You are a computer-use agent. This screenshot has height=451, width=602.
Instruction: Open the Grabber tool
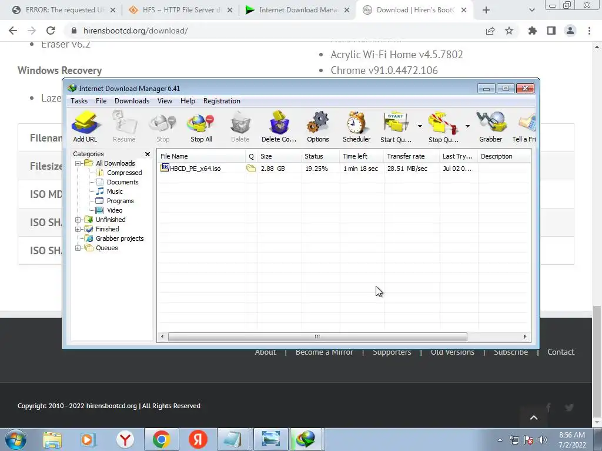491,127
